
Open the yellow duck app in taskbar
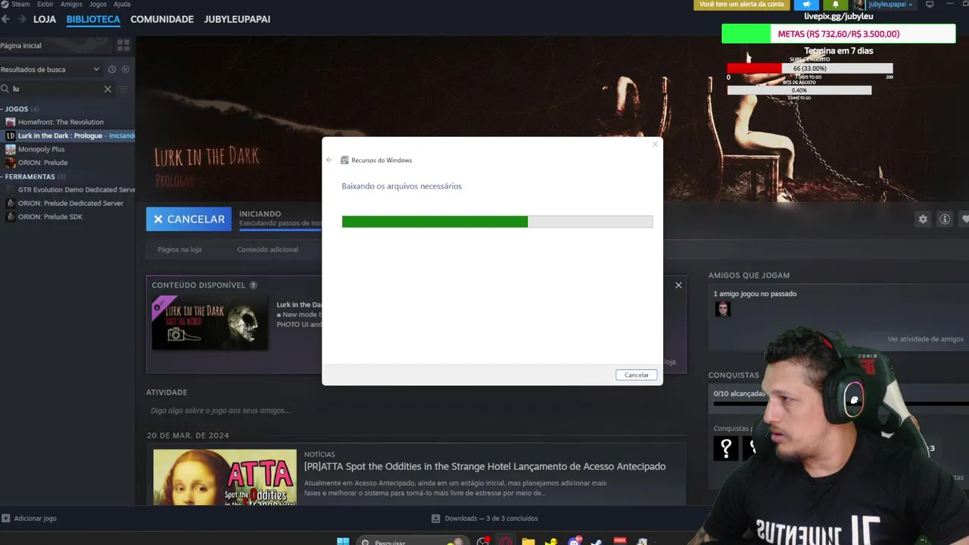552,542
